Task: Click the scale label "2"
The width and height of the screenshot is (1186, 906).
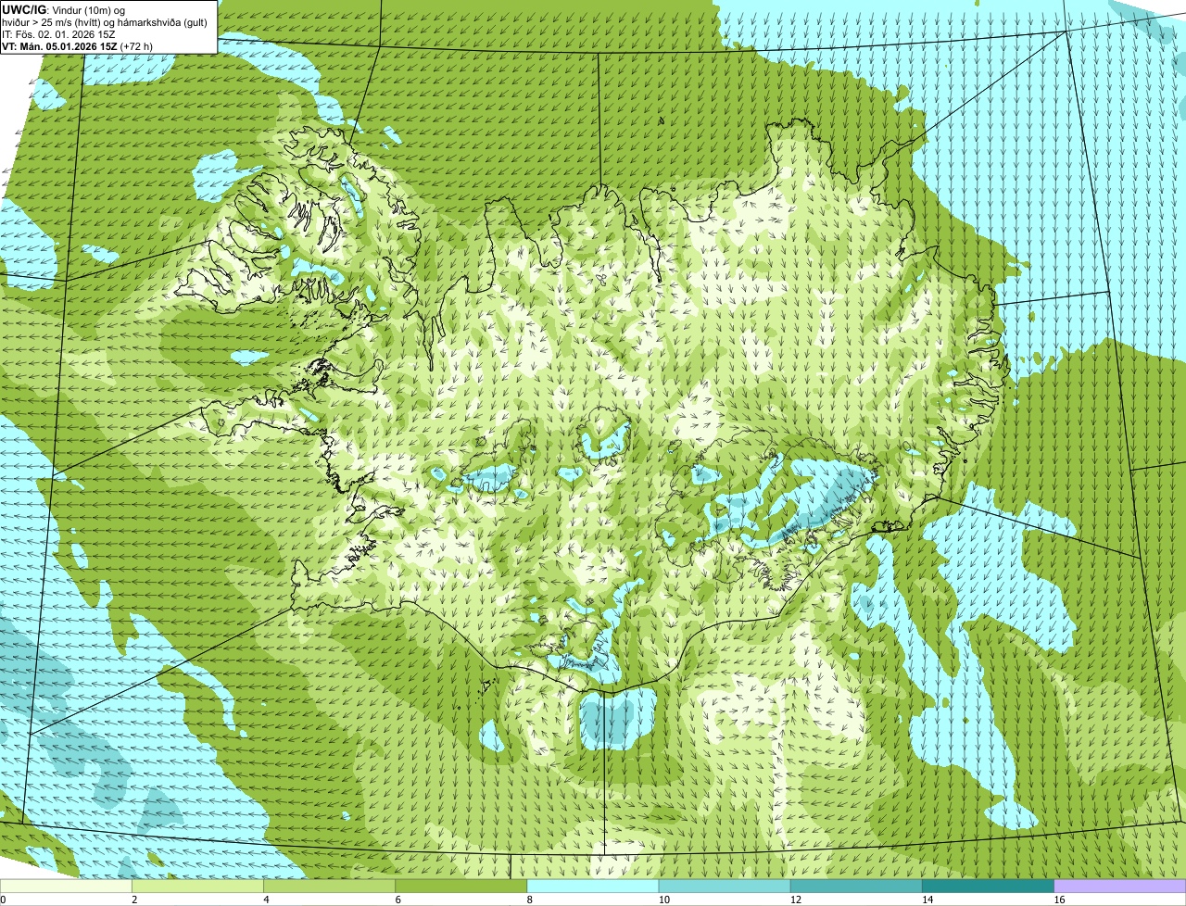Action: tap(134, 900)
